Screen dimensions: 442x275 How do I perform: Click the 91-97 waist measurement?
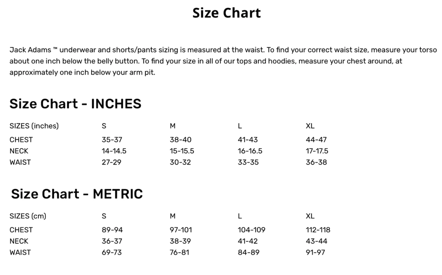(x=315, y=253)
